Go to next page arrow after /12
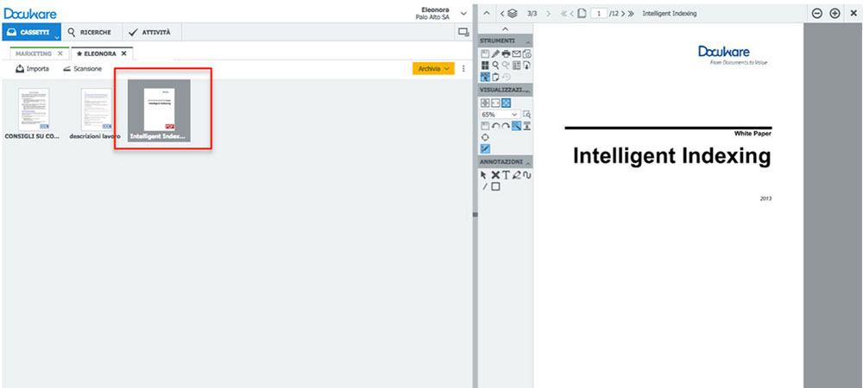The image size is (863, 388). [623, 13]
